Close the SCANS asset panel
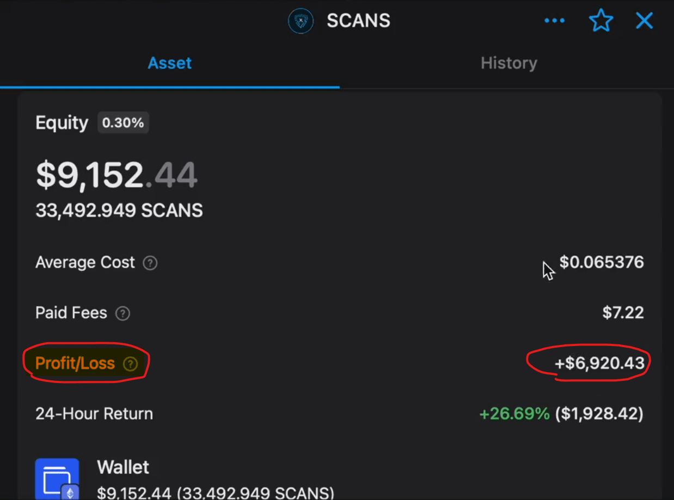 click(x=644, y=21)
